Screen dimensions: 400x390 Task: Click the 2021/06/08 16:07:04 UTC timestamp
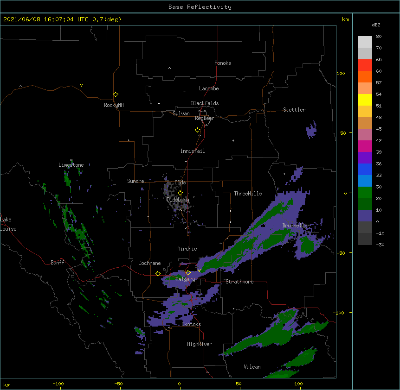click(46, 19)
